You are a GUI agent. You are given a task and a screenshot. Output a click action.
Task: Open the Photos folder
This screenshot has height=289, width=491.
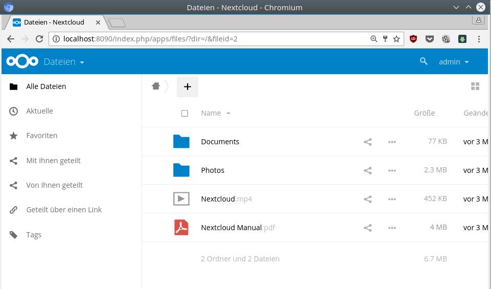pyautogui.click(x=213, y=170)
